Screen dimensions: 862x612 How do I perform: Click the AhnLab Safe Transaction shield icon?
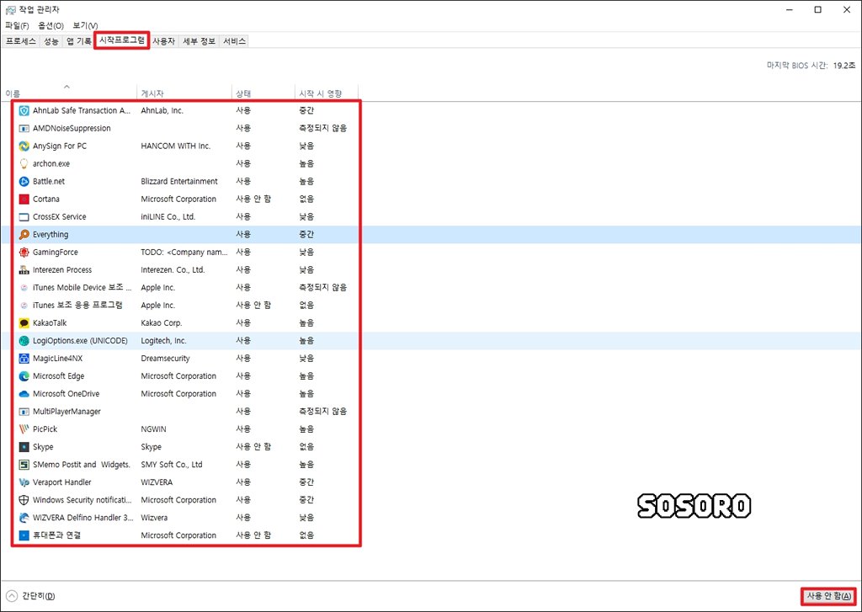point(24,110)
